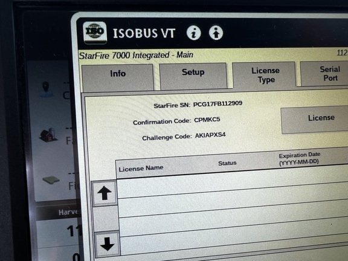This screenshot has width=348, height=261.
Task: Tap the red barn farm icon in background
Action: (x=48, y=135)
